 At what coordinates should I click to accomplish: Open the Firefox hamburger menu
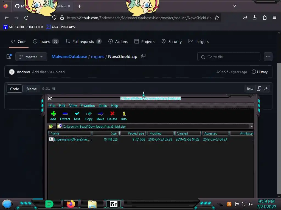[x=274, y=17]
